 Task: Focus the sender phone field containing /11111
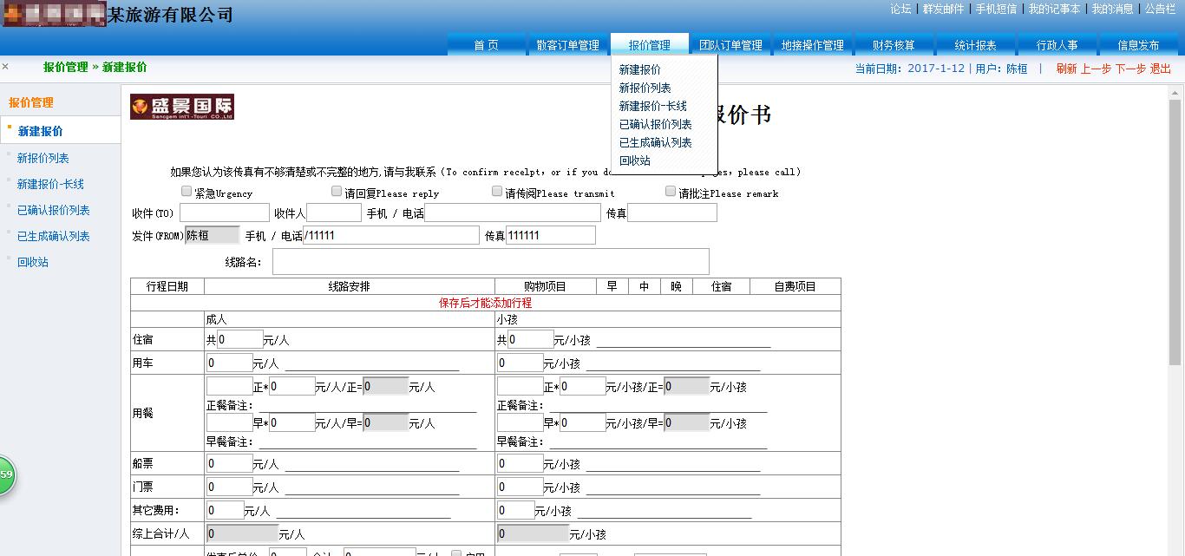[x=391, y=235]
